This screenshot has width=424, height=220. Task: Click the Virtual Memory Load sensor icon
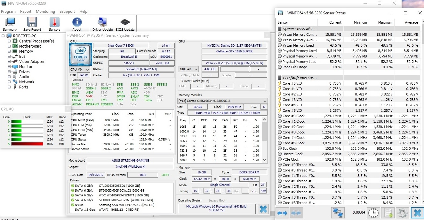coord(280,45)
